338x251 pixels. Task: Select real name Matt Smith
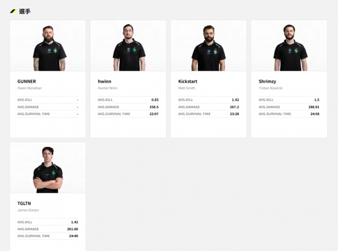pos(187,88)
